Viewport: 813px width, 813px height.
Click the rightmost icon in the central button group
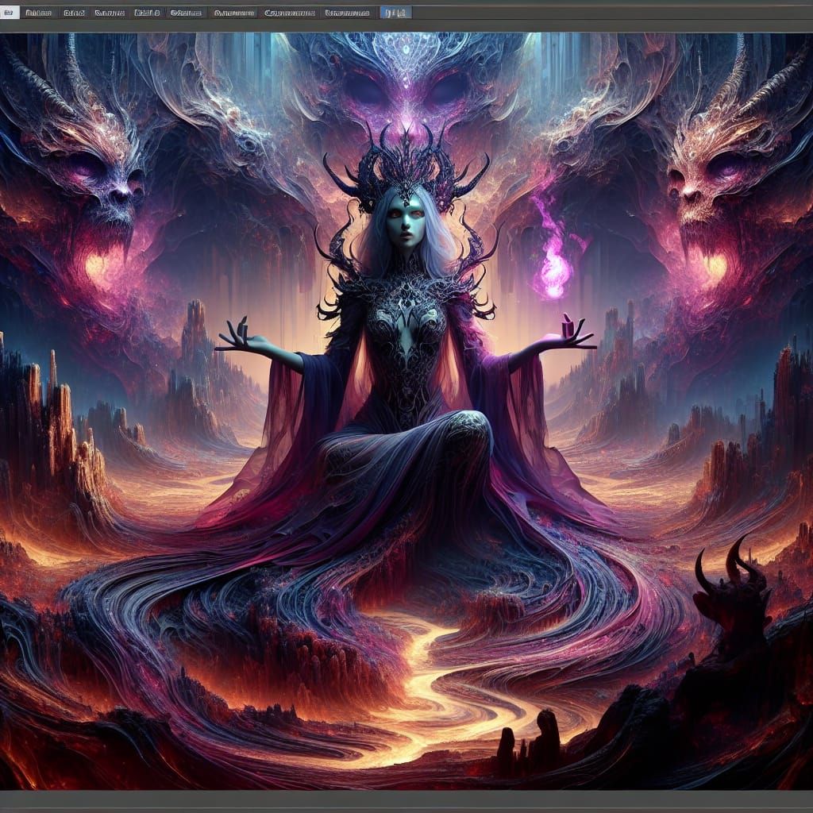403,12
